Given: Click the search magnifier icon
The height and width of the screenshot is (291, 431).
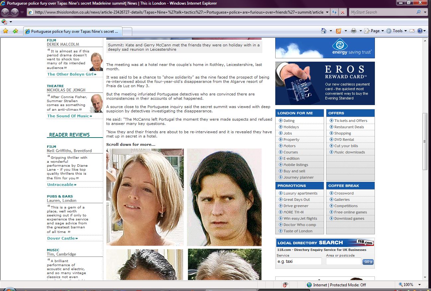Looking at the screenshot, I should [418, 12].
